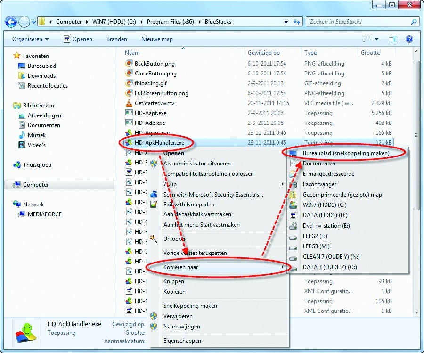Screen dimensions: 424x353
Task: Select file HD-Aapt.exe
Action: point(150,113)
